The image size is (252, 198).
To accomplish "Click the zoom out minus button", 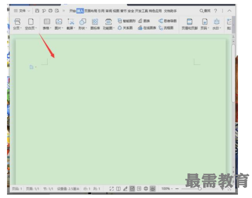I will (177, 189).
